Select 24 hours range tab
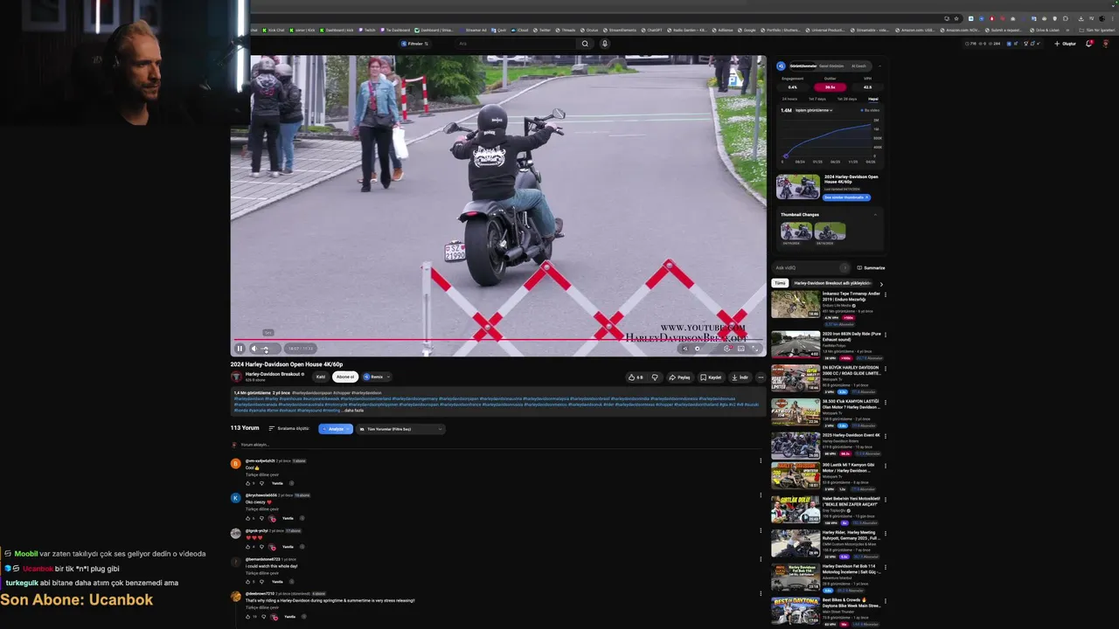Viewport: 1119px width, 629px height. (x=789, y=99)
